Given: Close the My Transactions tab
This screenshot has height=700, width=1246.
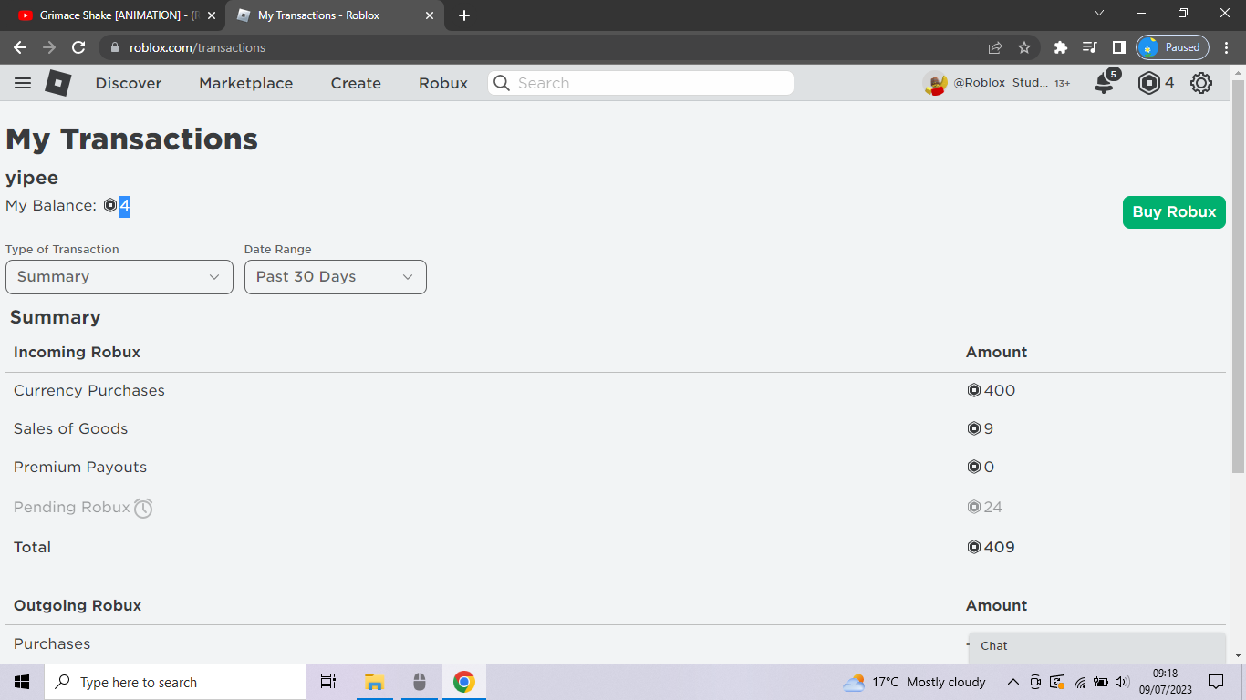Looking at the screenshot, I should 429,15.
